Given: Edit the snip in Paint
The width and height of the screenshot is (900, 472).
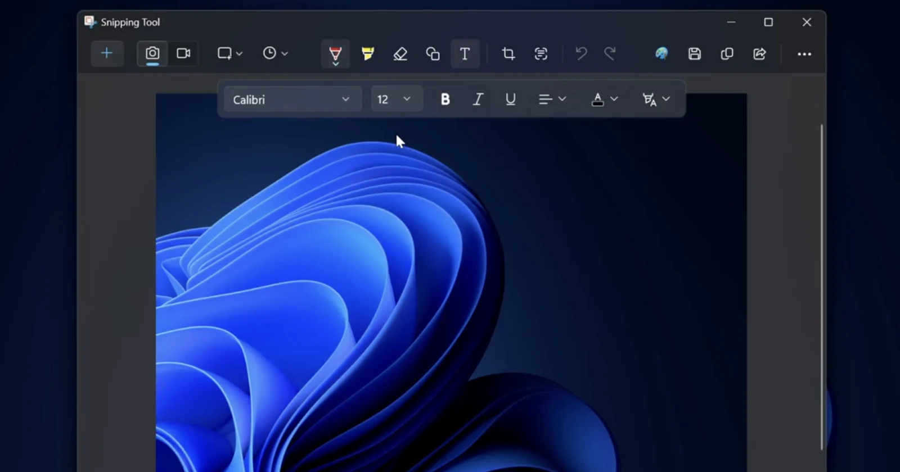Looking at the screenshot, I should (x=661, y=54).
